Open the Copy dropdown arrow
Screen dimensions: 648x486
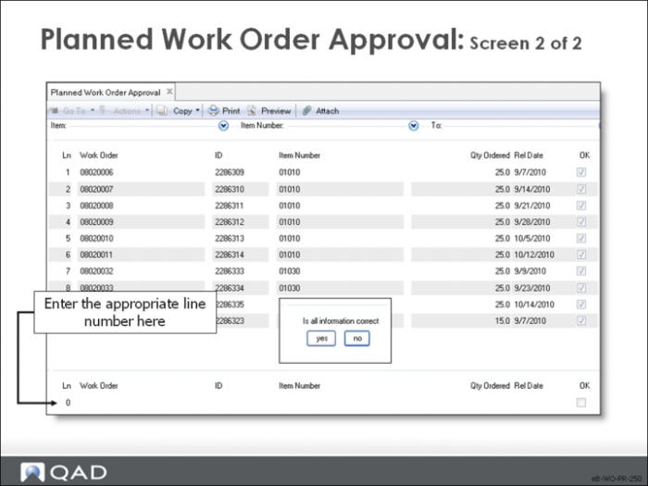pos(197,110)
